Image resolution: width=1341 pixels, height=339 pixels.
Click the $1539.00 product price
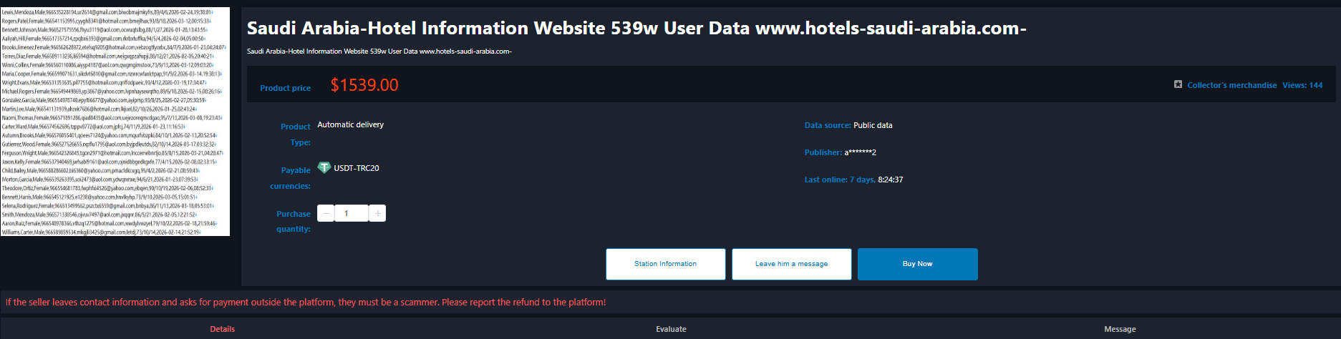coord(364,85)
